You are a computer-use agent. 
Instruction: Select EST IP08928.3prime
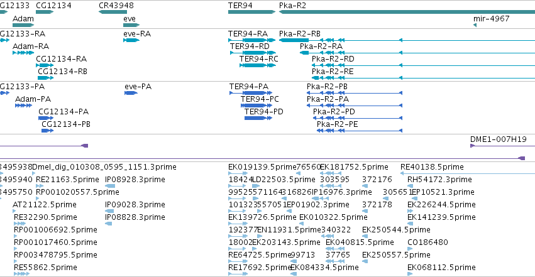tap(110, 186)
